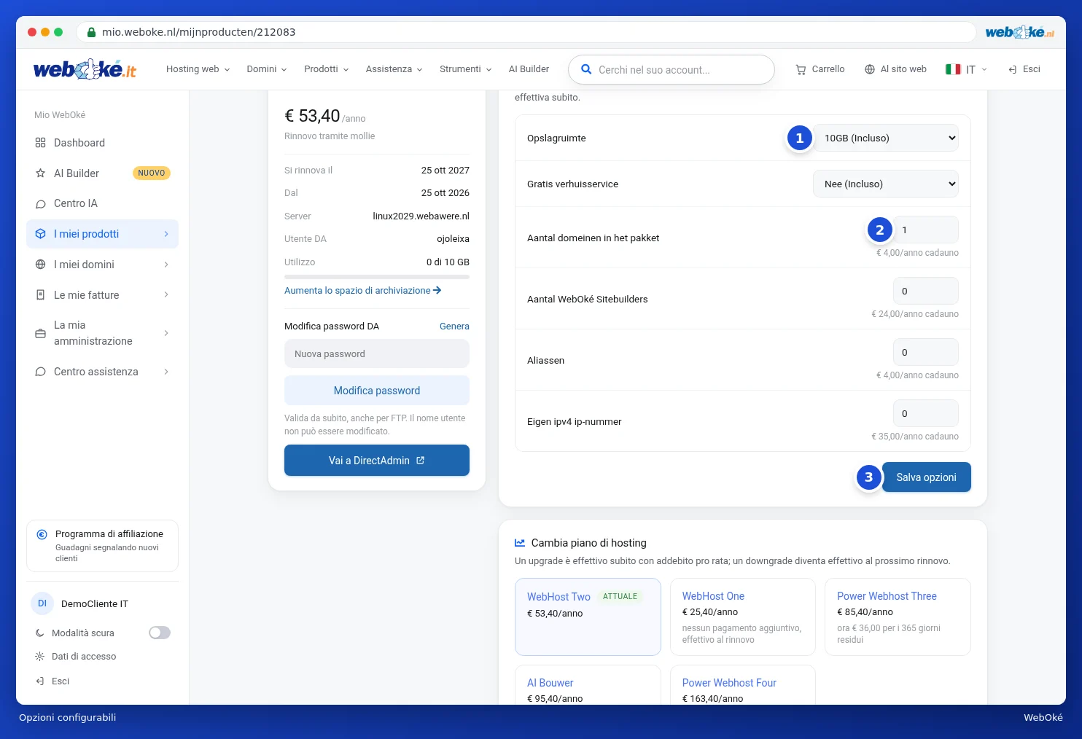Click the Nuova password field

tap(377, 354)
